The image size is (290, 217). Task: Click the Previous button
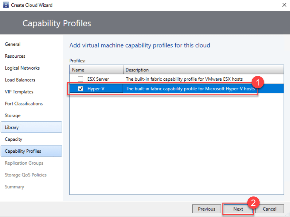206,209
